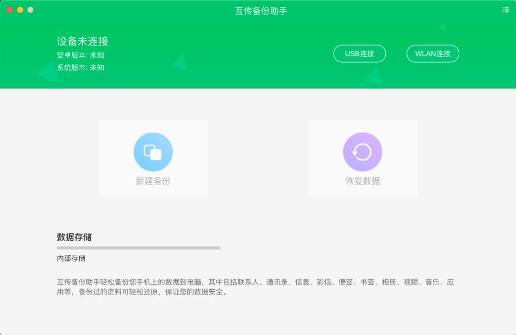This screenshot has width=516, height=335.
Task: Click the purple circular-arrow restore icon
Action: point(363,151)
